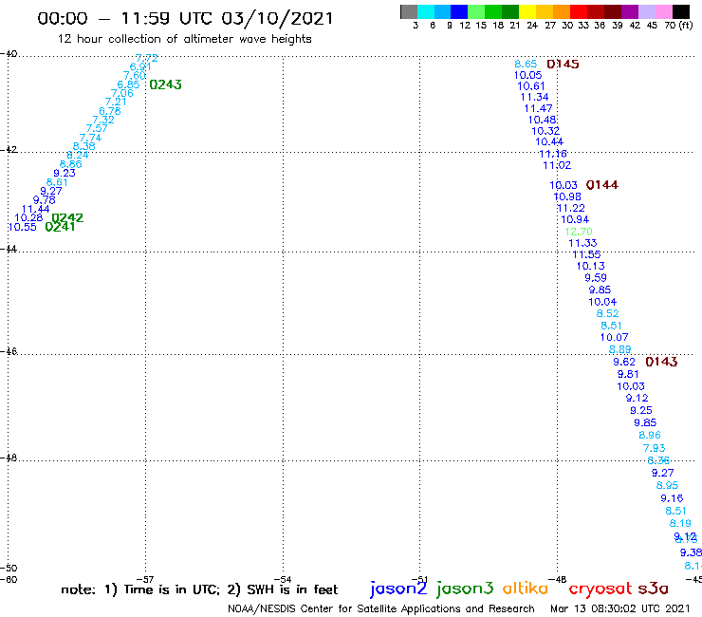This screenshot has height=617, width=702.
Task: Click the 11.47 wave height value
Action: [538, 108]
